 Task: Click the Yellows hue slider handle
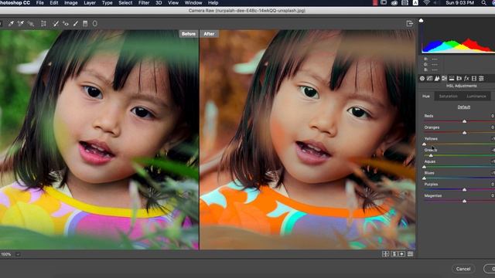pos(425,144)
